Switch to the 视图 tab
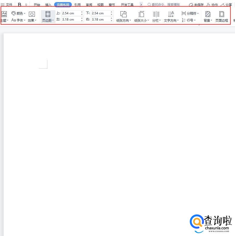Image resolution: width=235 pixels, height=236 pixels. [100, 5]
